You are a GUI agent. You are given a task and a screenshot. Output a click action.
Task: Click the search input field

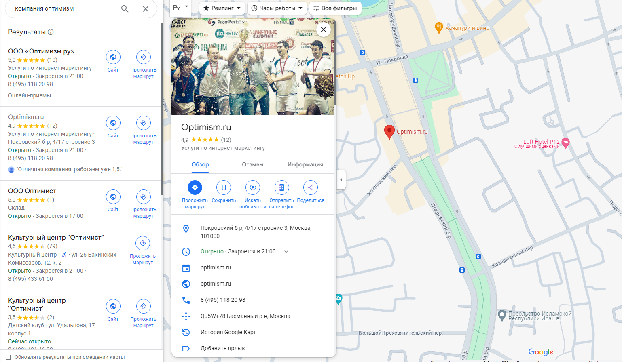tap(65, 8)
